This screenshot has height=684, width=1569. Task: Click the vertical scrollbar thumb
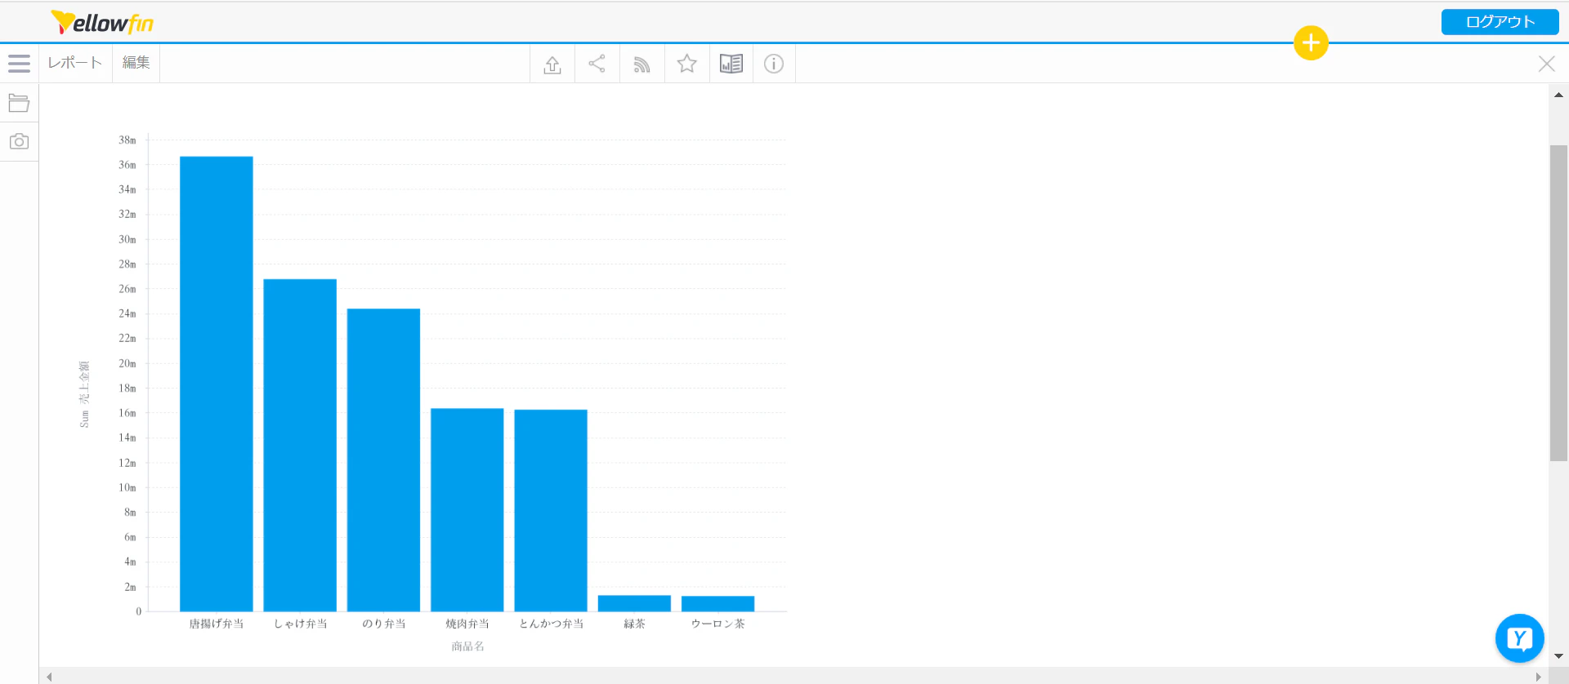[1558, 303]
